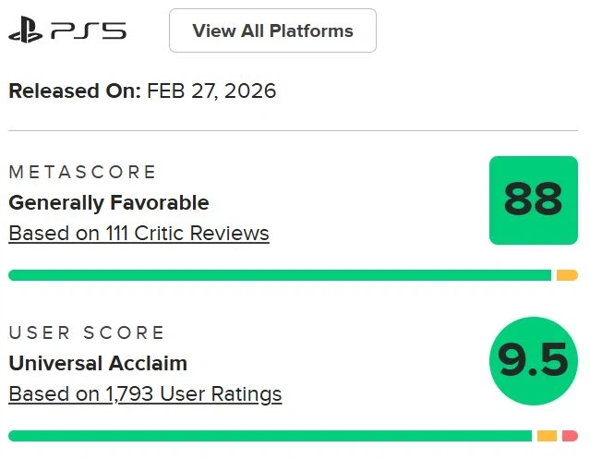Click the green 88 Metascore badge
This screenshot has height=459, width=590.
pyautogui.click(x=533, y=200)
